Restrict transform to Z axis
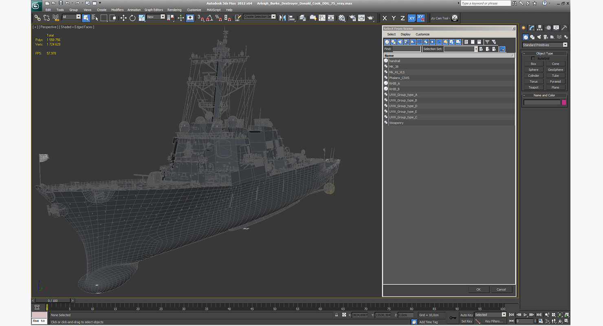Screen dimensions: 603x326 coord(403,18)
